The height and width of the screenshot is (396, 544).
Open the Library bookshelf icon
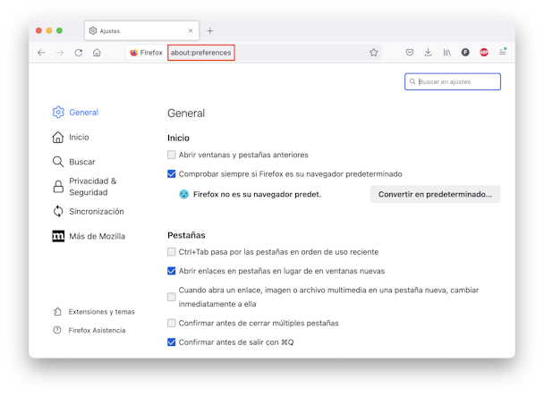click(x=446, y=53)
